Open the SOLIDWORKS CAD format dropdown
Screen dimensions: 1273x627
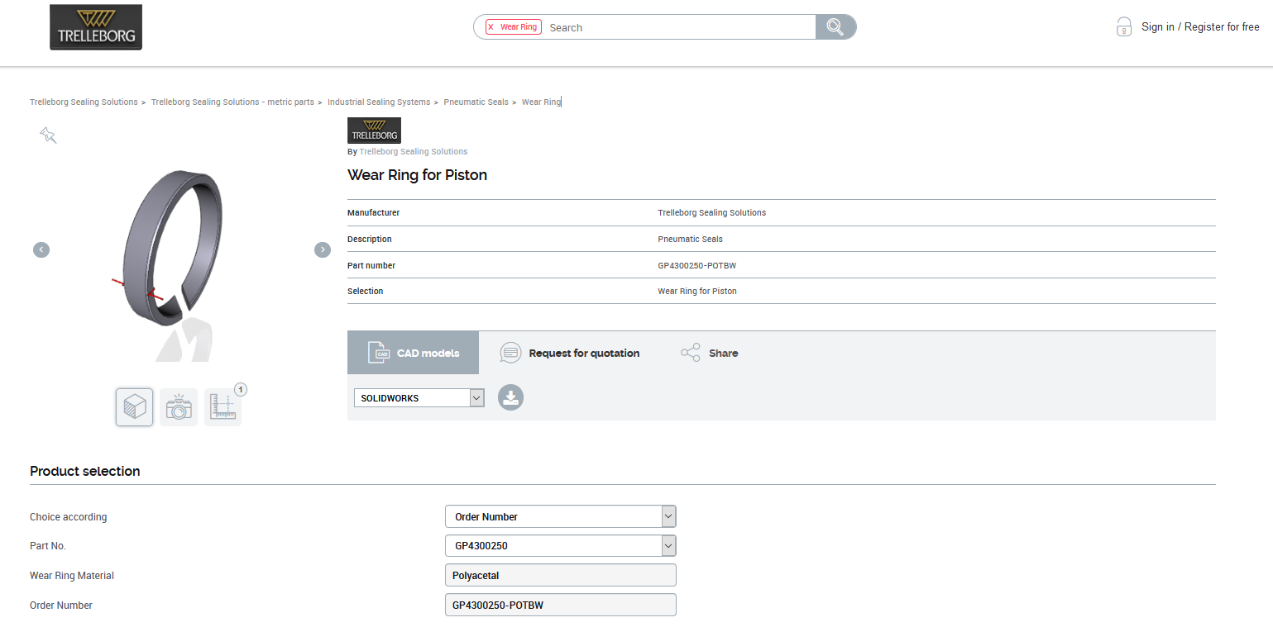pos(419,398)
